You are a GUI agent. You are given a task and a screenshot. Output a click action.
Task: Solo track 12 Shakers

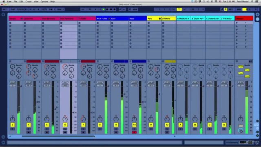[x=167, y=129]
